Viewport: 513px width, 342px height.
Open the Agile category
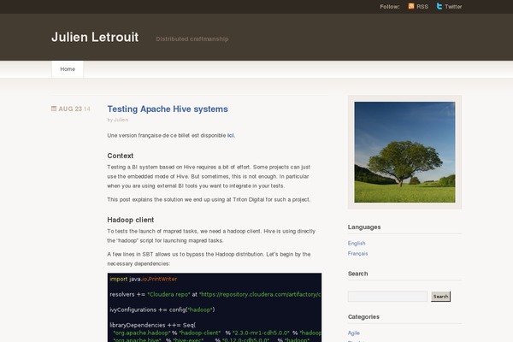pyautogui.click(x=354, y=333)
